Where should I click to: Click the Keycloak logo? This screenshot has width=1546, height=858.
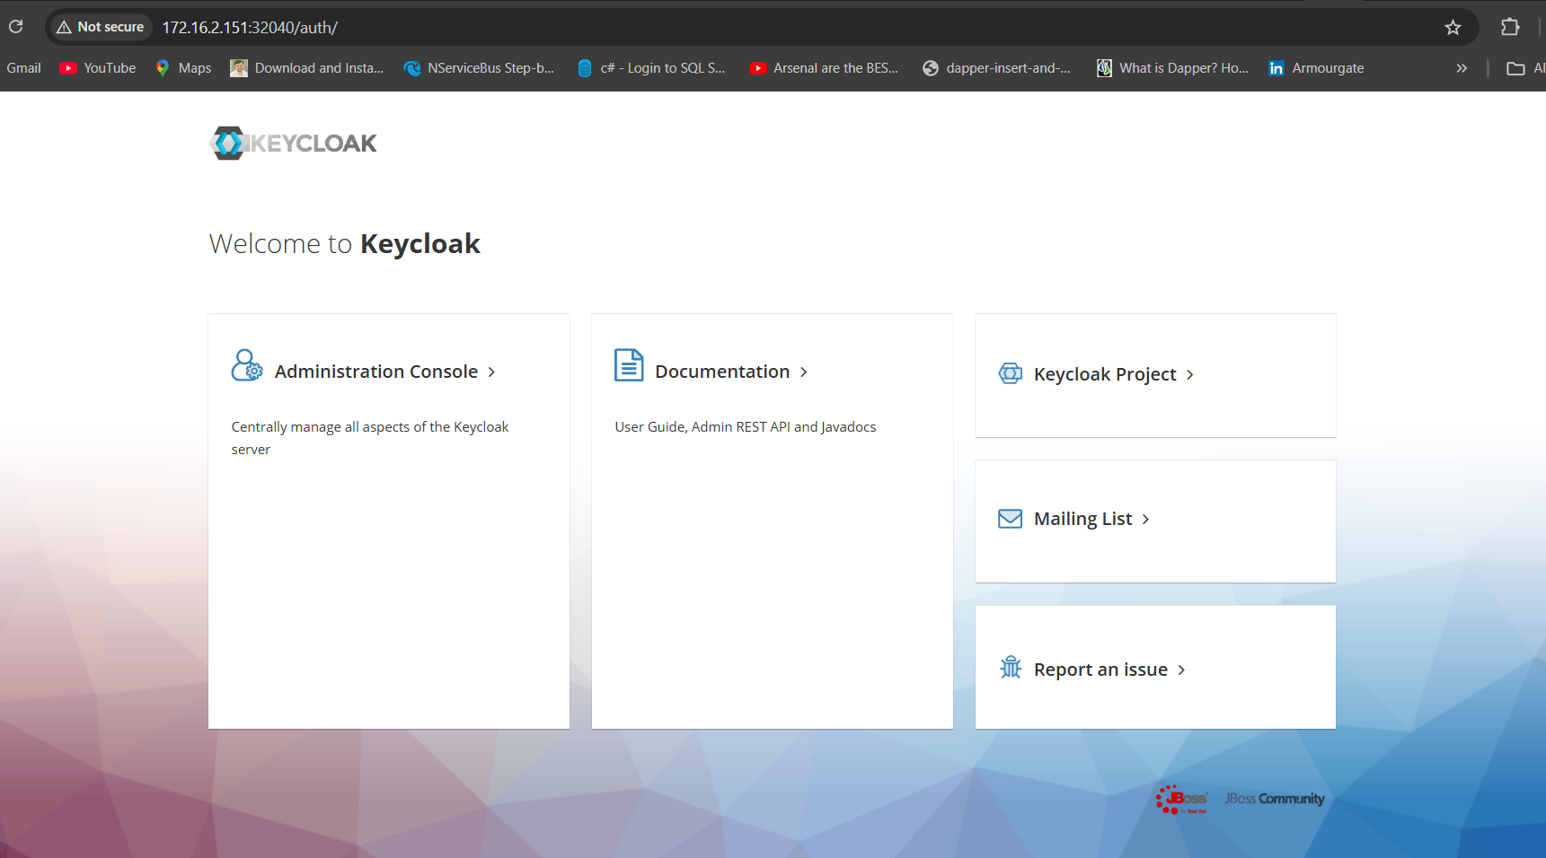tap(294, 143)
